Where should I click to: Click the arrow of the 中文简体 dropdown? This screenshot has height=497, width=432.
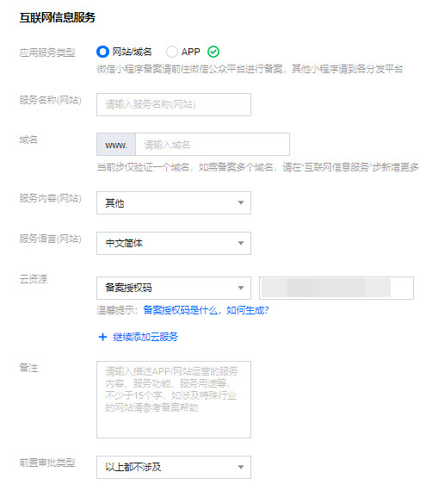click(241, 243)
